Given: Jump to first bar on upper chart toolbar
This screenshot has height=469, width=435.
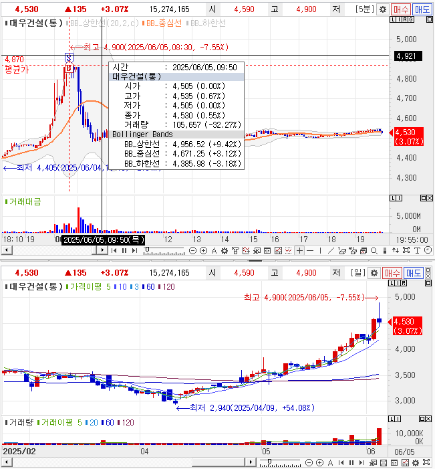Looking at the screenshot, I should pyautogui.click(x=114, y=251).
